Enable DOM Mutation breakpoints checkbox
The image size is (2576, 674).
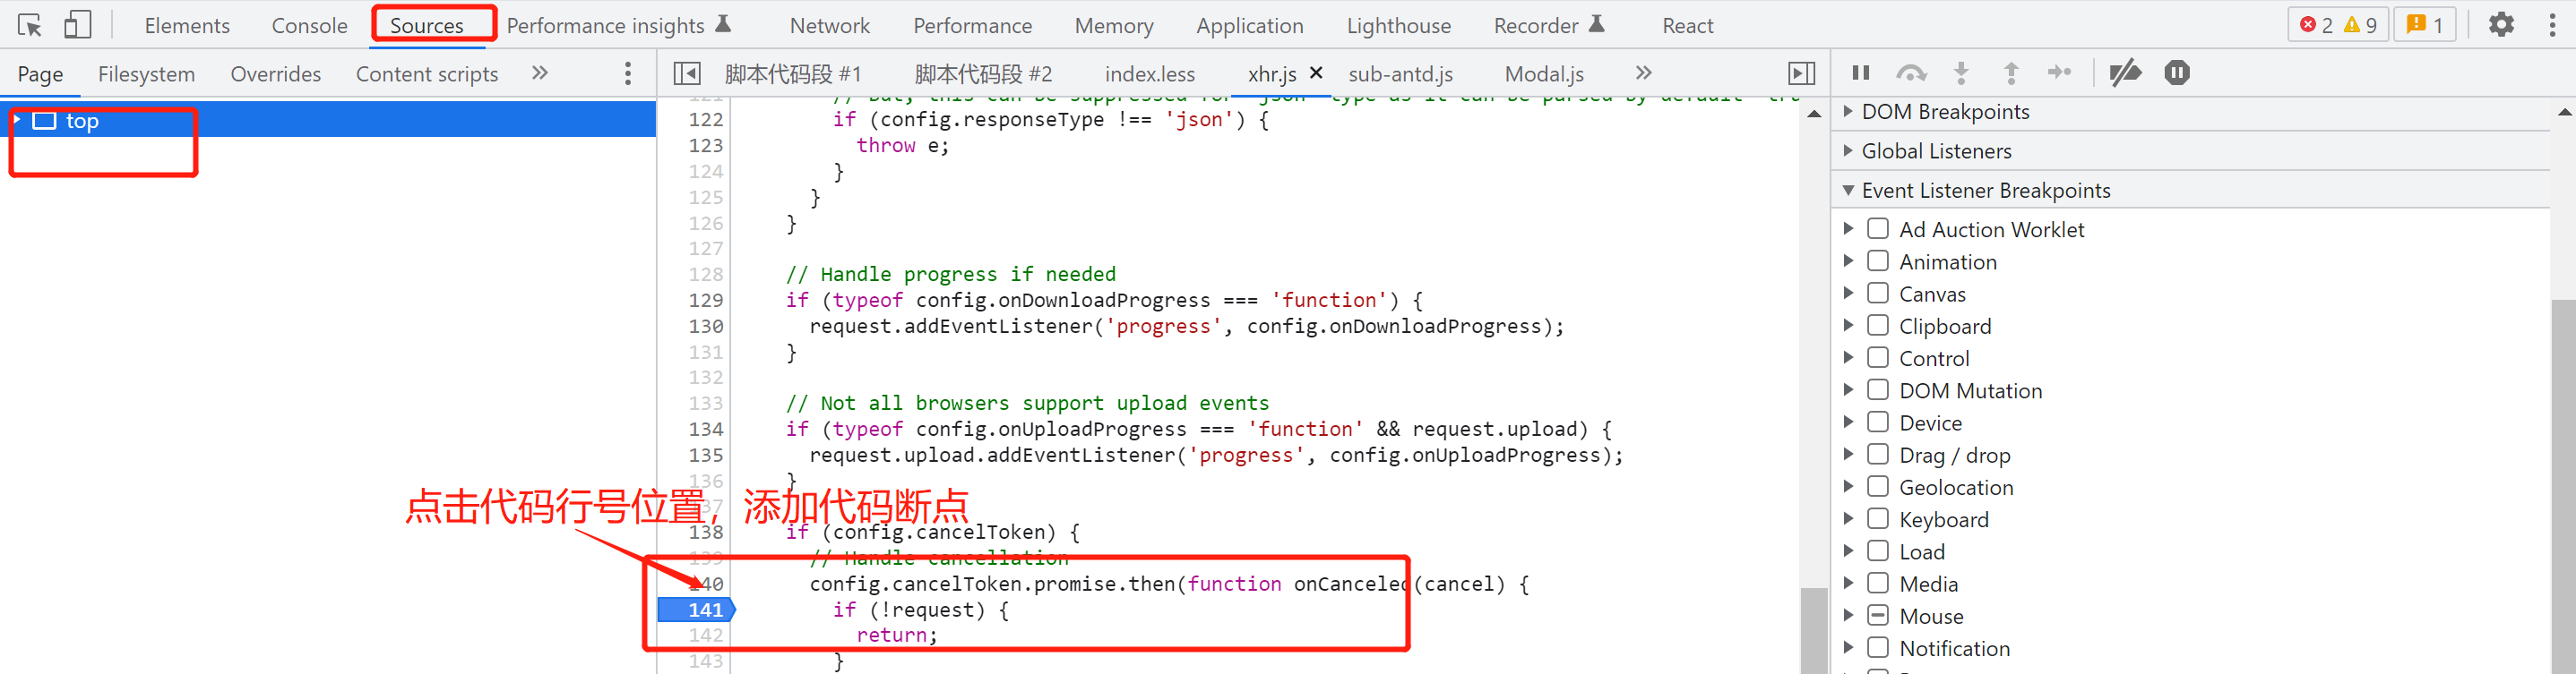coord(1878,389)
